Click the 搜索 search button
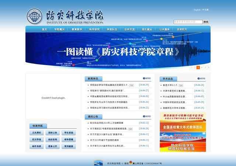Viewport: 236px width, 166px height. 206,22
